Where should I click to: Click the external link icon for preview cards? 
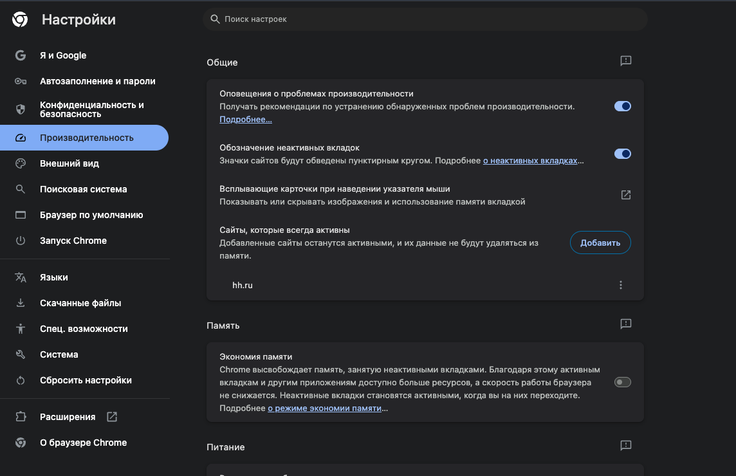(625, 194)
